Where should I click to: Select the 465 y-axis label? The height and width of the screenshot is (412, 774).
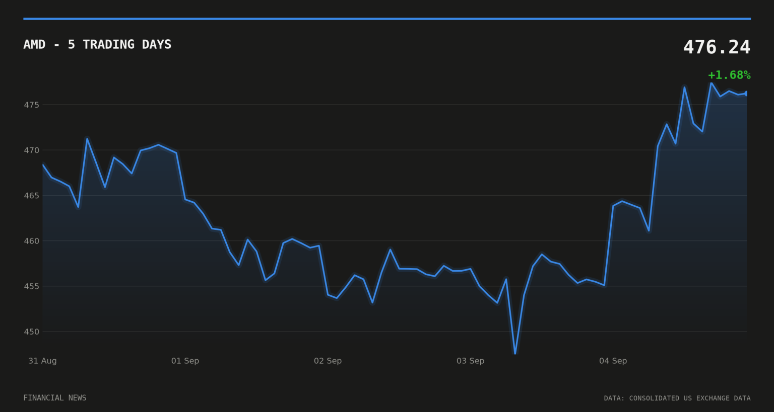pos(31,195)
